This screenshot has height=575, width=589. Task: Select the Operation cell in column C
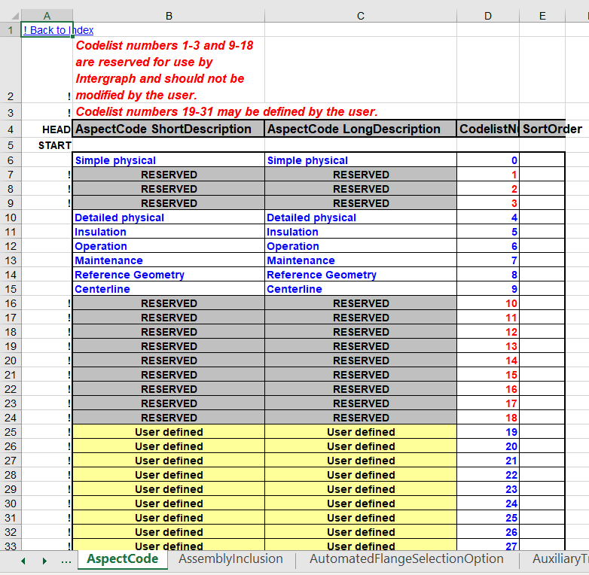pyautogui.click(x=361, y=246)
